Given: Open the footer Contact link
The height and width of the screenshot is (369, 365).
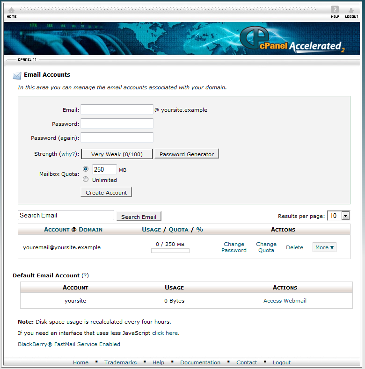Looking at the screenshot, I should (247, 362).
